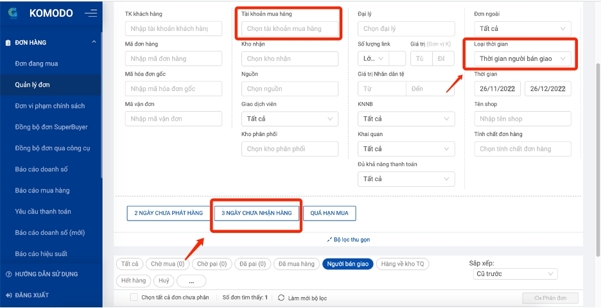
Task: Click the clipboard icon beside ĐƠN HÀNG
Action: [8, 42]
